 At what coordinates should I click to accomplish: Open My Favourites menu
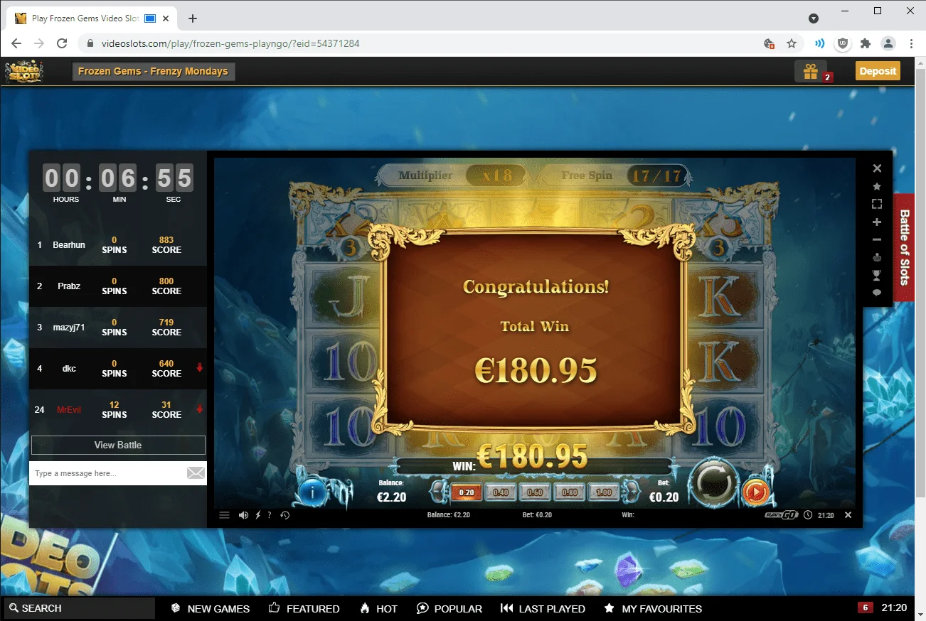(x=653, y=608)
